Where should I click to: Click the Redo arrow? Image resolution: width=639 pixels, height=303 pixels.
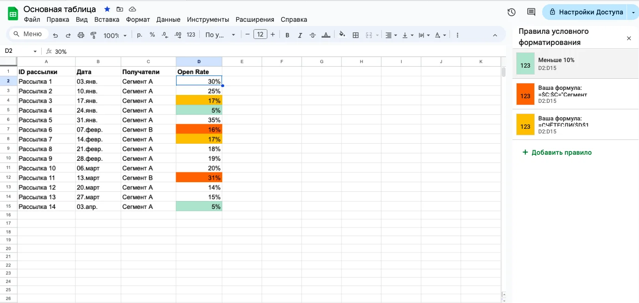pos(68,35)
